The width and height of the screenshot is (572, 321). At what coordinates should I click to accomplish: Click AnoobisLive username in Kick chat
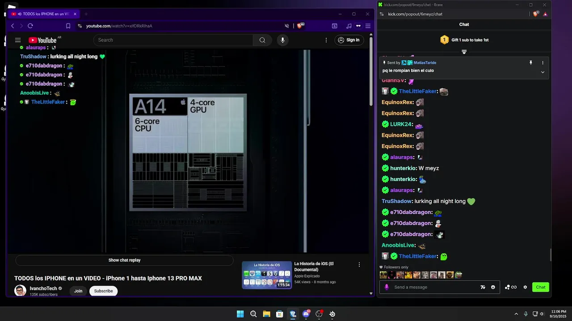398,245
